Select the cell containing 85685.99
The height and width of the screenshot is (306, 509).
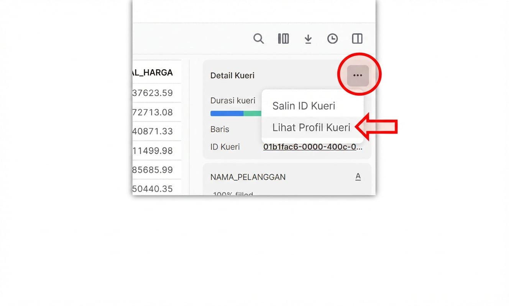pos(157,169)
